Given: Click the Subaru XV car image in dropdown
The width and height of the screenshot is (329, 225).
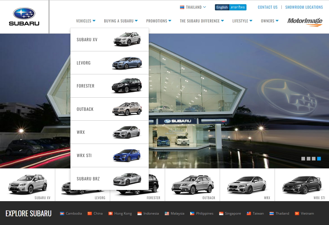Looking at the screenshot, I should point(127,39).
